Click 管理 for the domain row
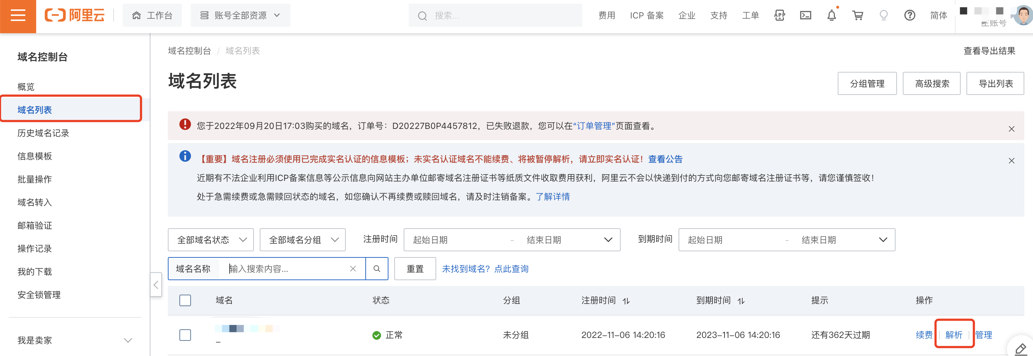The image size is (1033, 356). pyautogui.click(x=983, y=335)
